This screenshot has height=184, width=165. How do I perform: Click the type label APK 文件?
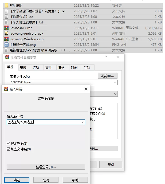119,34
